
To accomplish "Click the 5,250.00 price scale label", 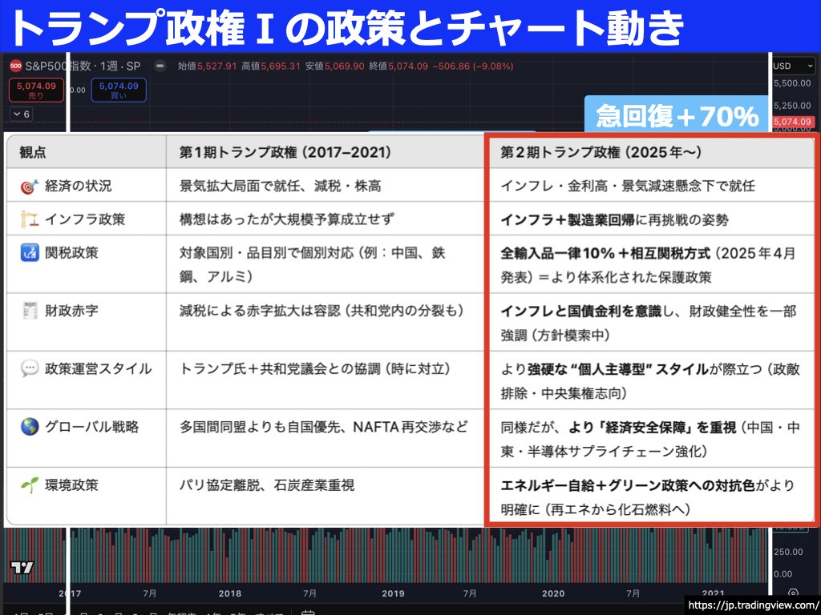I will (x=792, y=106).
